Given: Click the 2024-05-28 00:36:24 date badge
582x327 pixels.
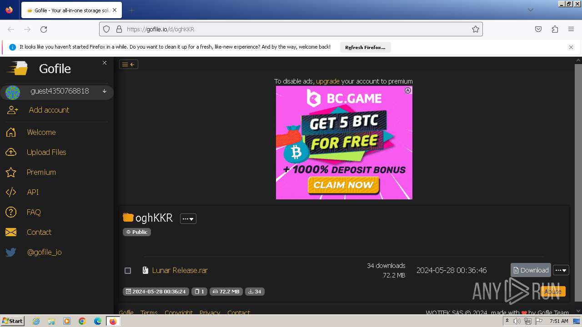Looking at the screenshot, I should click(x=156, y=292).
